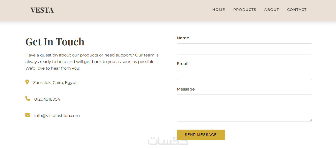Click the Name field label

183,38
